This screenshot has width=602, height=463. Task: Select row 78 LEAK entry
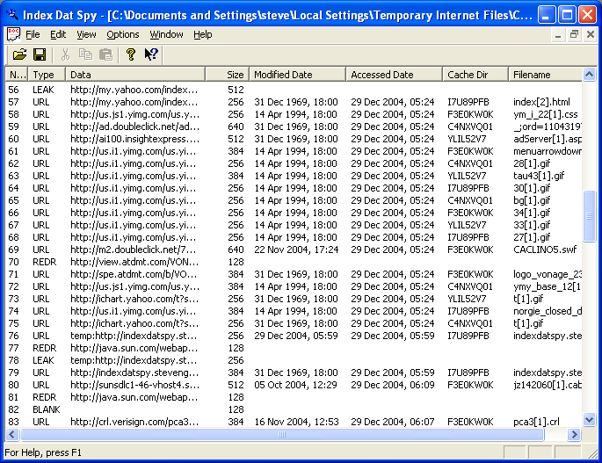pos(294,360)
